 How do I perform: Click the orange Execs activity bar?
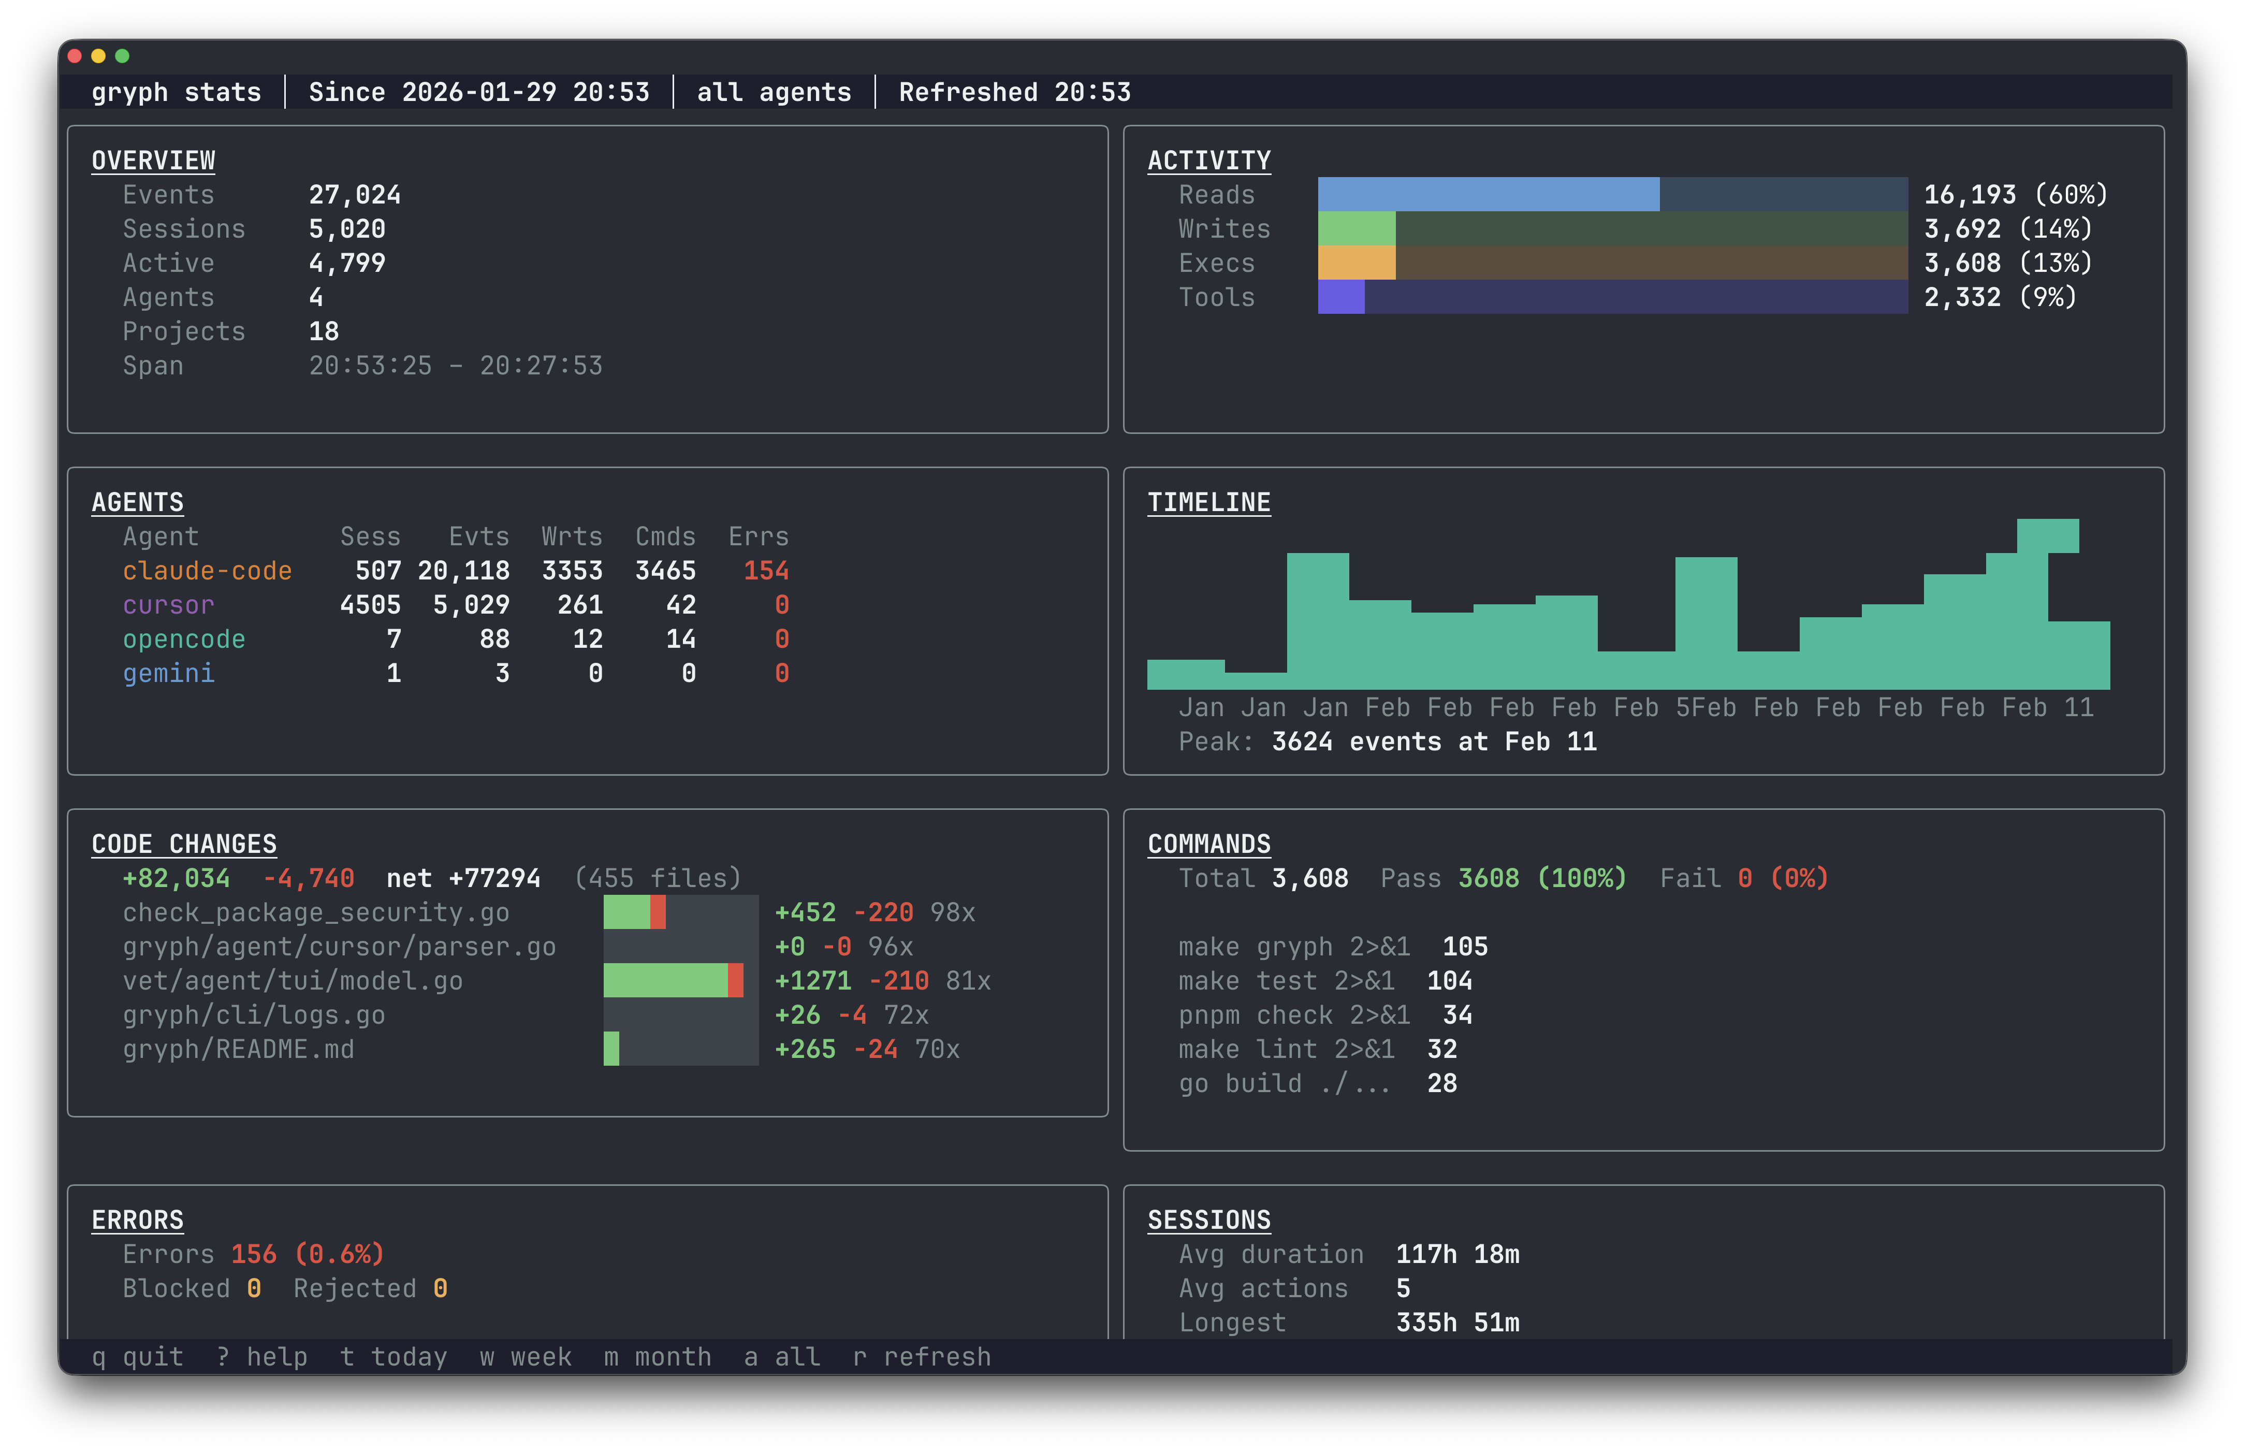[1357, 262]
